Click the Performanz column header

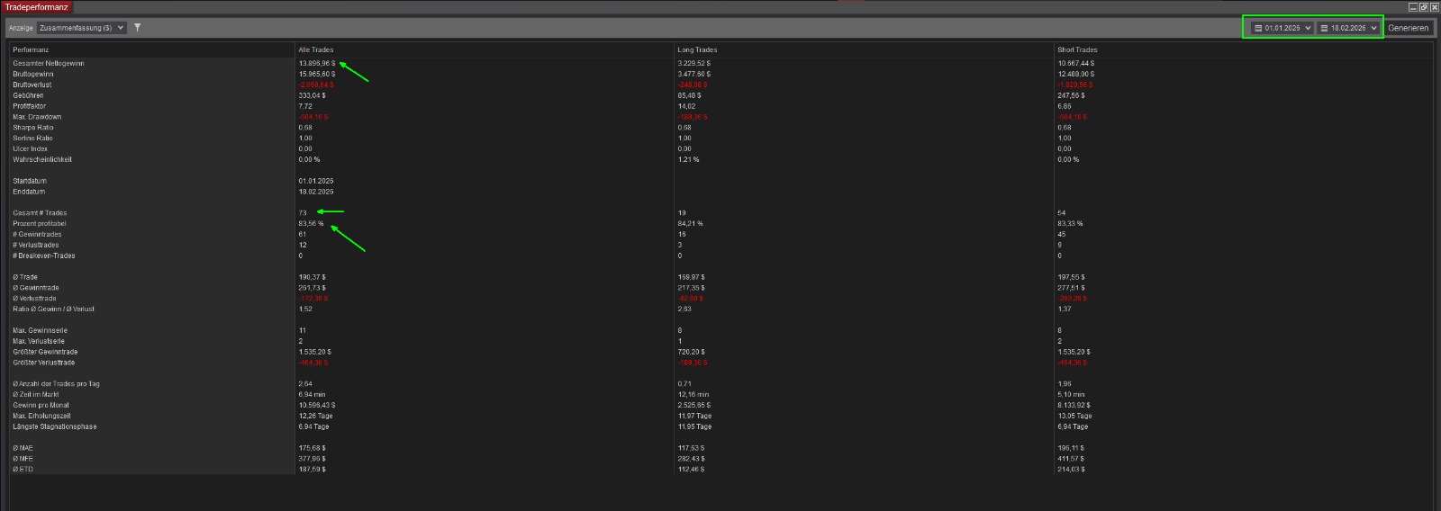[x=31, y=49]
